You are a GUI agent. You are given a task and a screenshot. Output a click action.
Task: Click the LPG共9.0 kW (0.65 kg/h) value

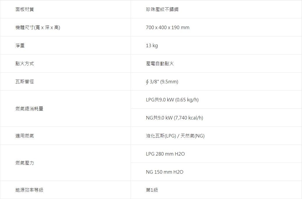(x=172, y=100)
